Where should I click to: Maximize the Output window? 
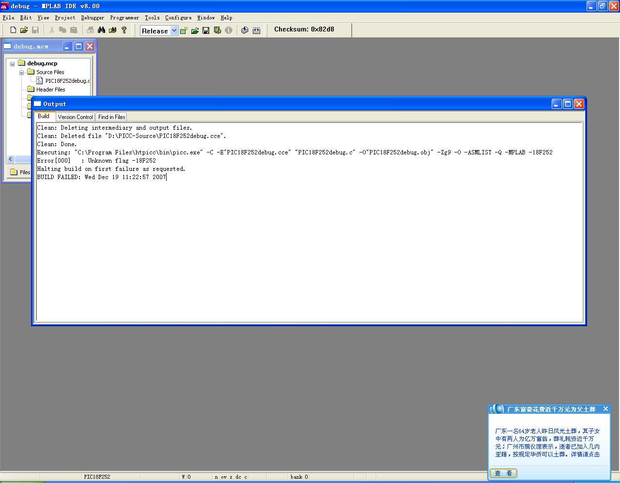coord(568,104)
